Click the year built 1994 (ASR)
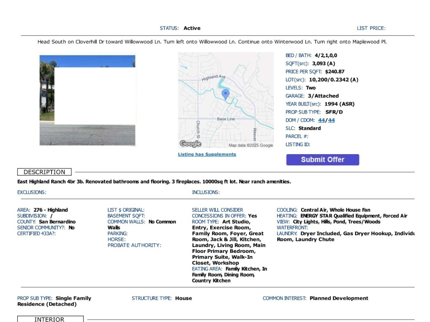Image resolution: width=430 pixels, height=322 pixels. (340, 104)
